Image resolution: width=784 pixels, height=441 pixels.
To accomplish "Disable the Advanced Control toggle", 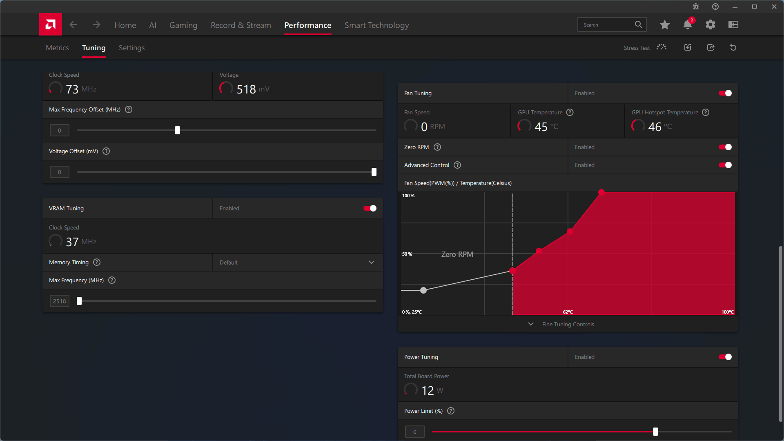I will point(725,165).
